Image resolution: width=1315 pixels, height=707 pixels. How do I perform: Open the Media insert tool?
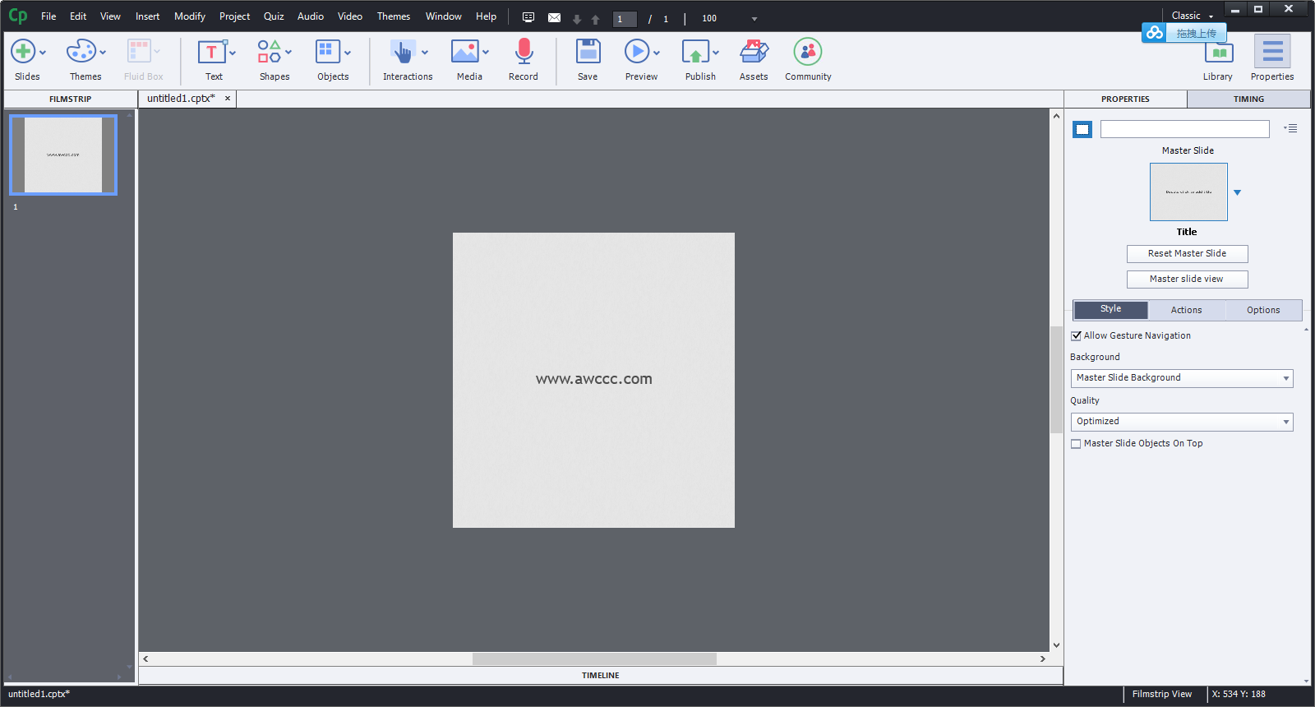click(x=465, y=52)
